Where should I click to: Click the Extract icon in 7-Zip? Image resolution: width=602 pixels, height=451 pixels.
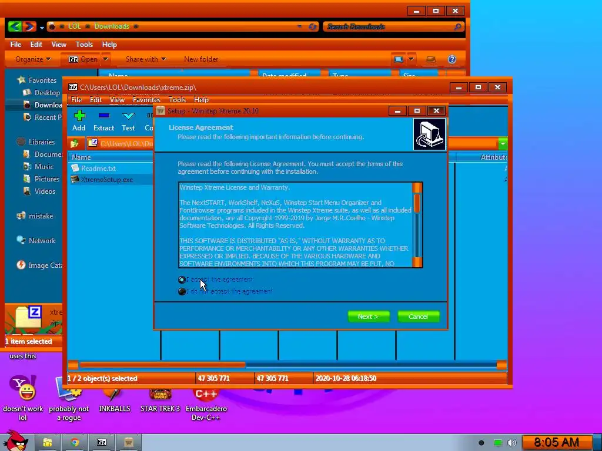(103, 120)
